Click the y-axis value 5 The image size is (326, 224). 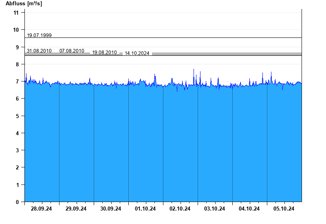[18, 116]
